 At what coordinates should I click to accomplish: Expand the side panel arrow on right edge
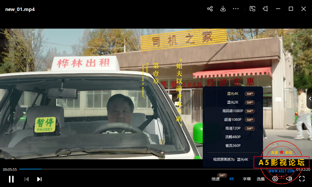310,99
